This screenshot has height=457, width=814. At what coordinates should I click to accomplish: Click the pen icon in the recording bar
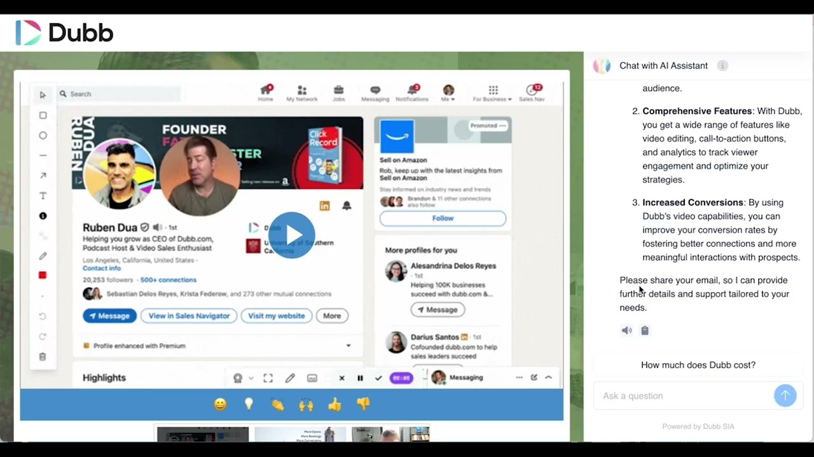[290, 378]
